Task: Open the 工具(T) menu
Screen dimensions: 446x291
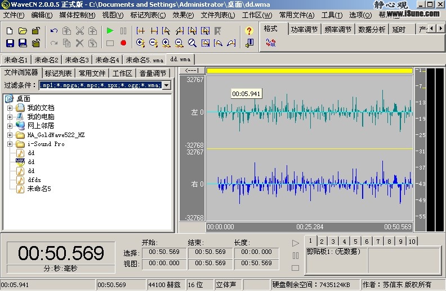Action: pyautogui.click(x=332, y=15)
